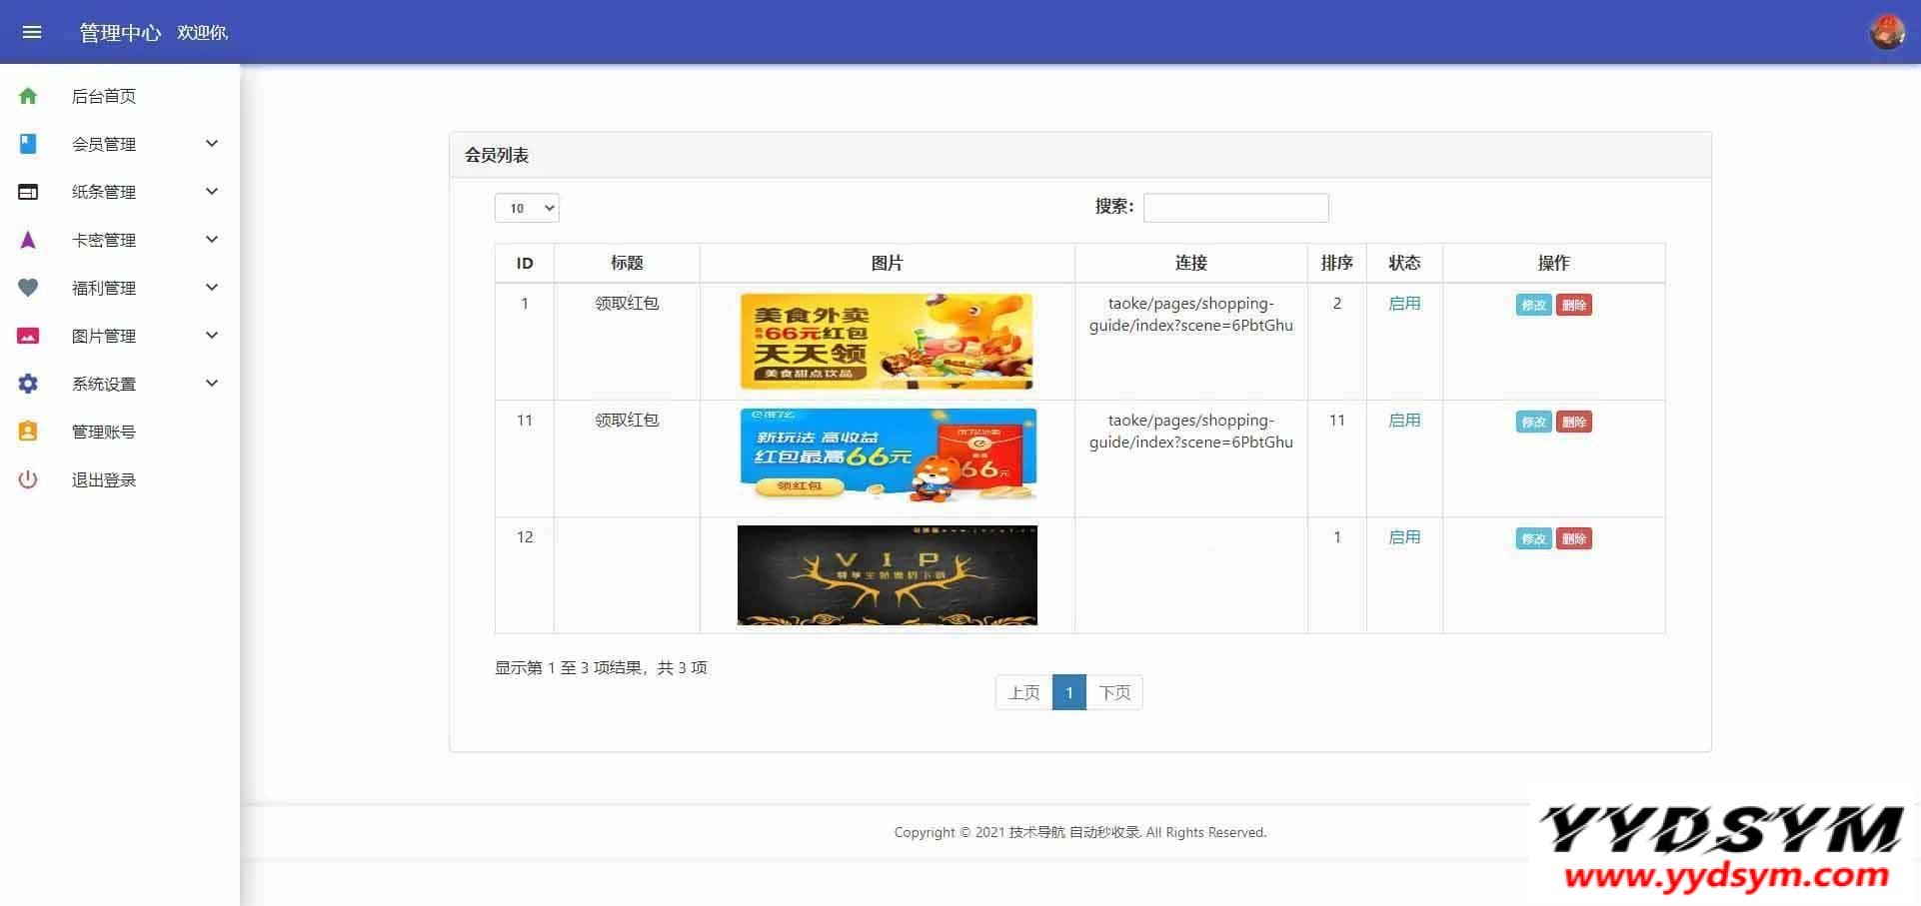Expand 卡密管理 chevron

[x=212, y=240]
